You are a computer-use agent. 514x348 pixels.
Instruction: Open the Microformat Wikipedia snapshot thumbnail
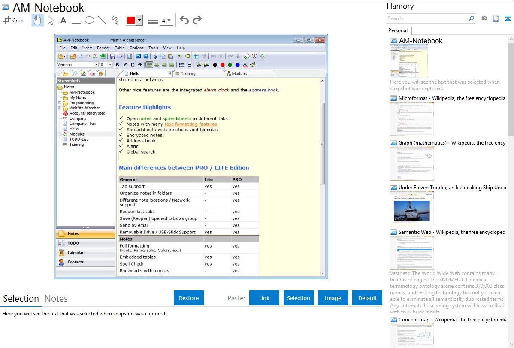point(412,119)
